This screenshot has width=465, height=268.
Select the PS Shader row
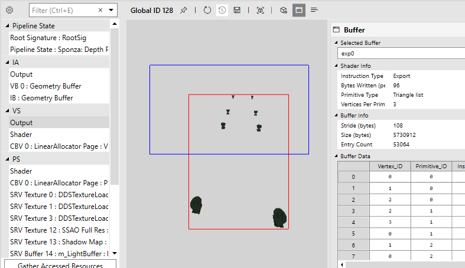(59, 171)
